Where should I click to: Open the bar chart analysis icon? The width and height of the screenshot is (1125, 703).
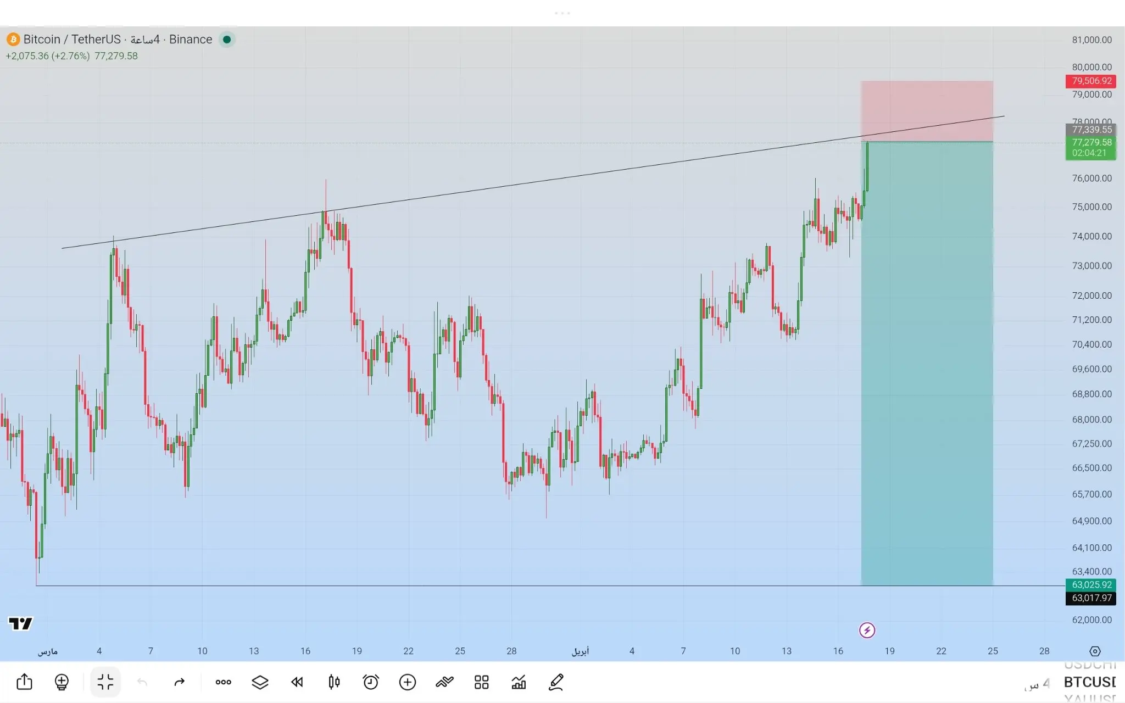click(x=519, y=682)
